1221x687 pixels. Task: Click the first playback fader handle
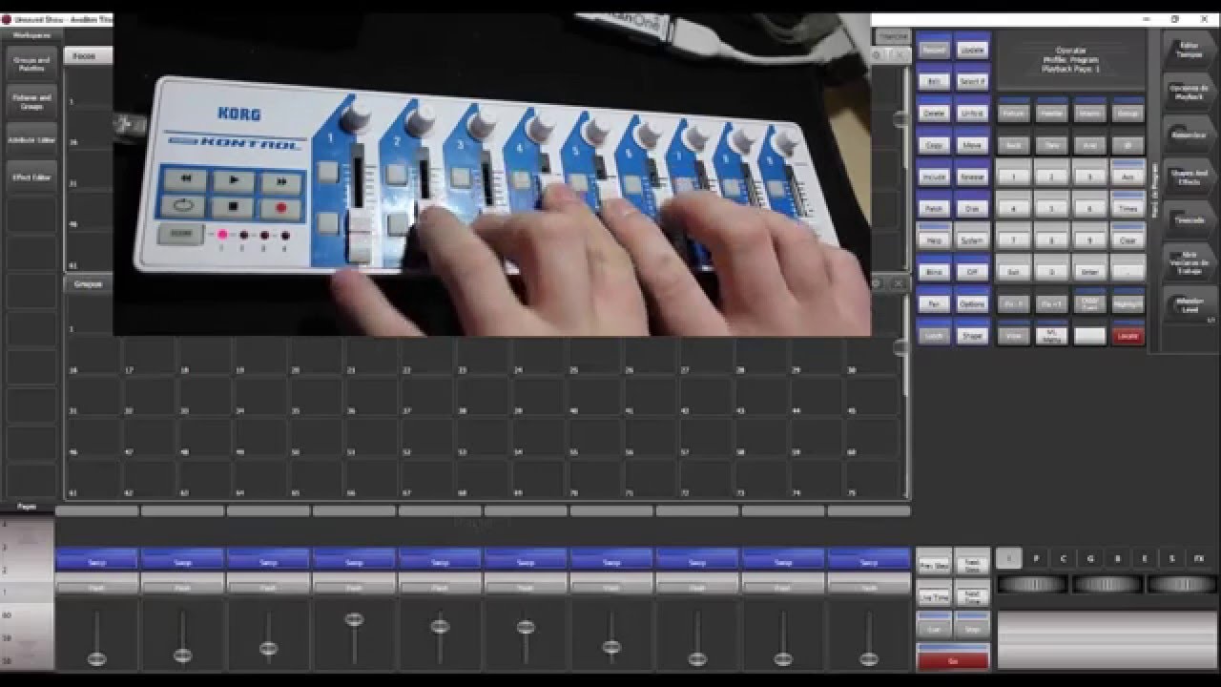[96, 657]
